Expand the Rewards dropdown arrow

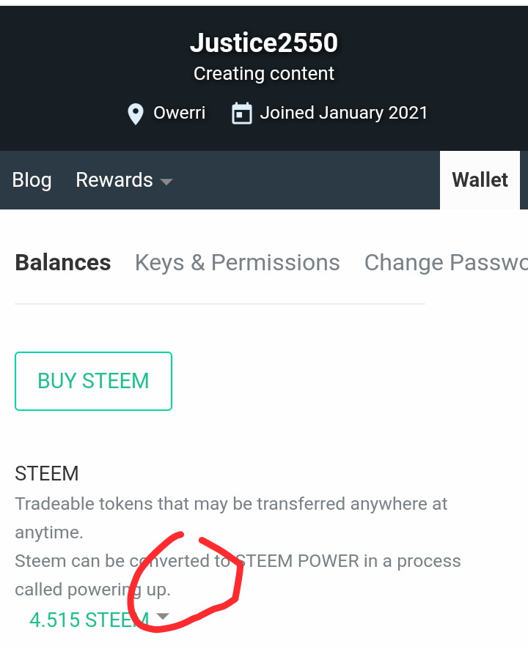click(x=166, y=182)
